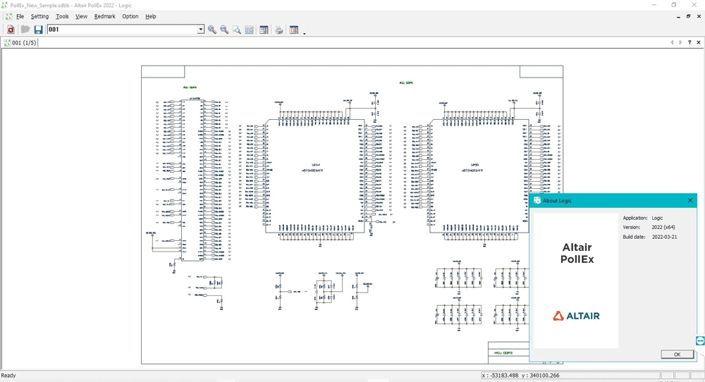Expand the sheet selector dropdown showing 001

[201, 30]
